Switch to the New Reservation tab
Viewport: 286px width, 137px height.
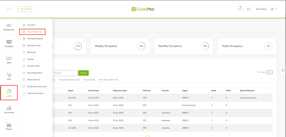(x=108, y=80)
